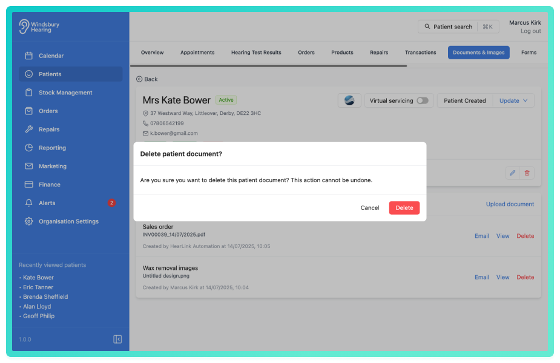Open Calendar from the sidebar
Viewport: 560px width, 363px height.
[70, 56]
